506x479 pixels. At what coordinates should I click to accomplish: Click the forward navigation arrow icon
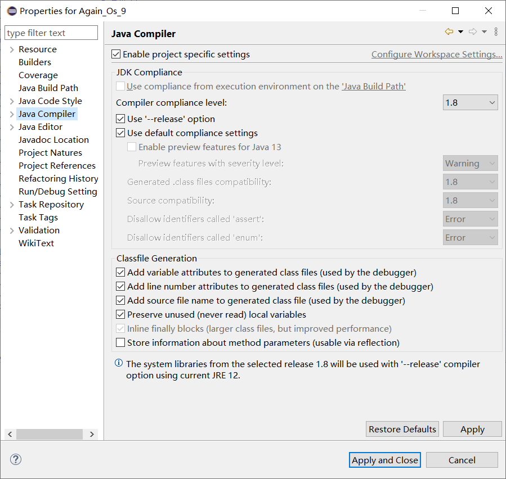(473, 32)
